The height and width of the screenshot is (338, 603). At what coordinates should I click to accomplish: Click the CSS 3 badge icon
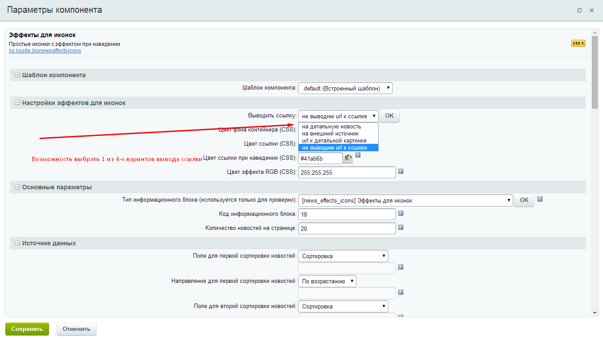(578, 43)
